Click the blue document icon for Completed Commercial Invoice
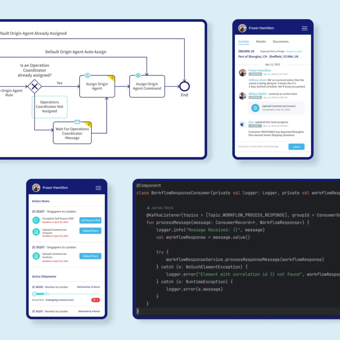 coord(255,108)
